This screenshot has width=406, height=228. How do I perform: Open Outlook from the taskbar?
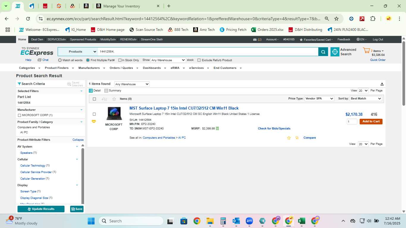(x=236, y=221)
